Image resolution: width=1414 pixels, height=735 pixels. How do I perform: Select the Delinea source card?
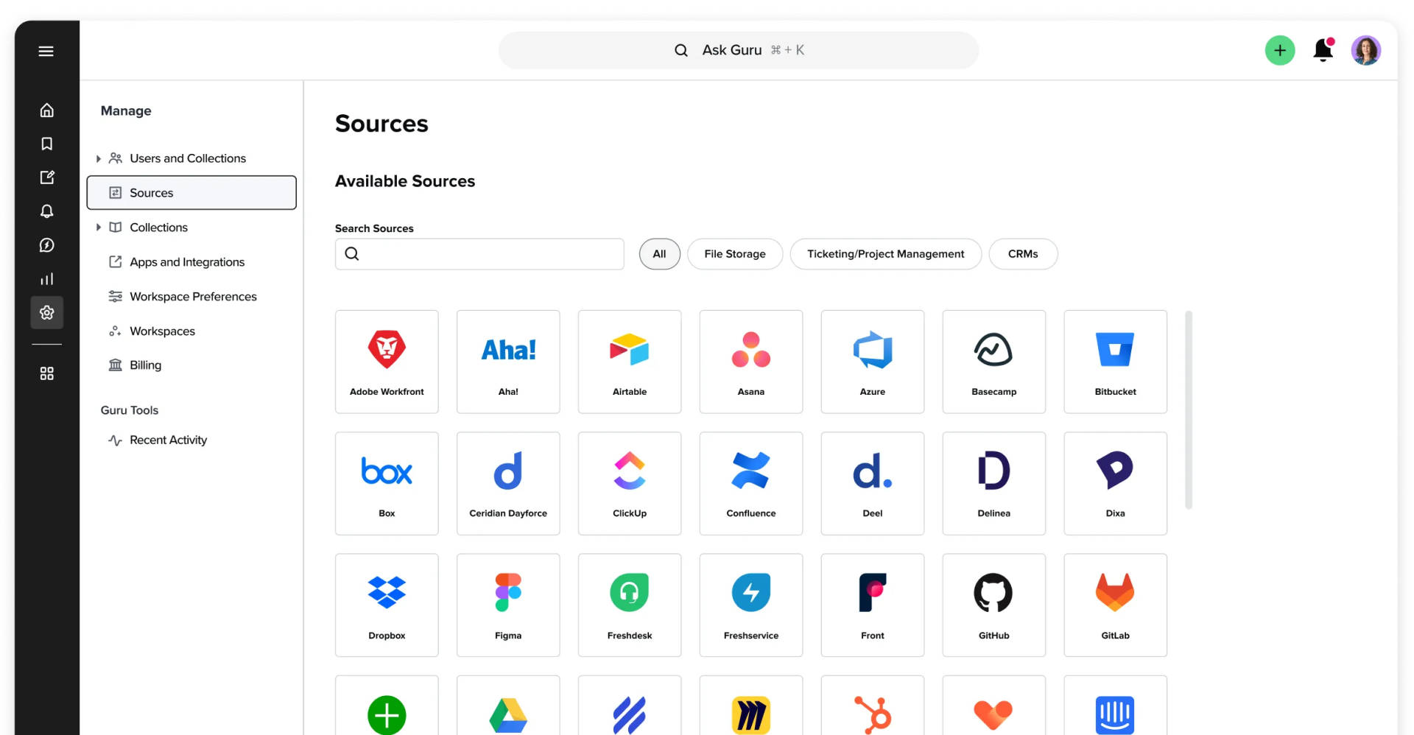click(x=994, y=483)
